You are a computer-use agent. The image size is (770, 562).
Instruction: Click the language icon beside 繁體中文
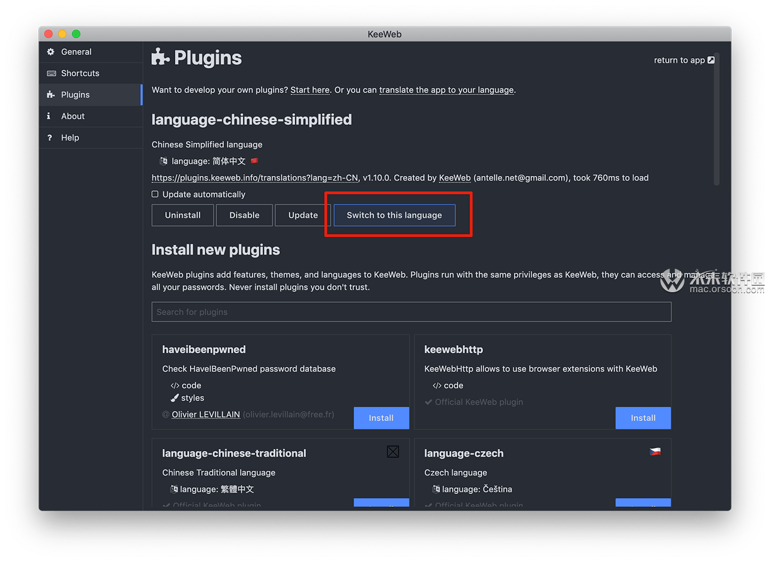(174, 489)
